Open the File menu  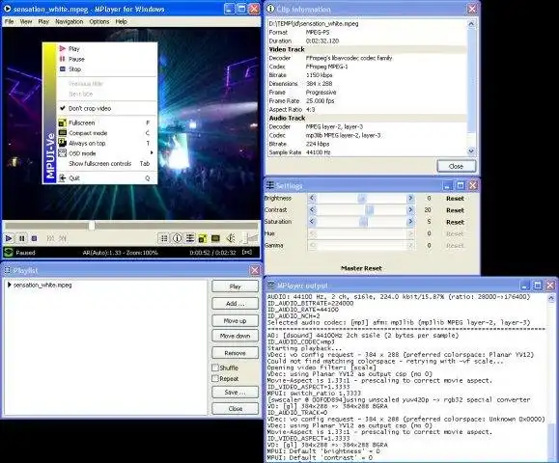(x=10, y=22)
